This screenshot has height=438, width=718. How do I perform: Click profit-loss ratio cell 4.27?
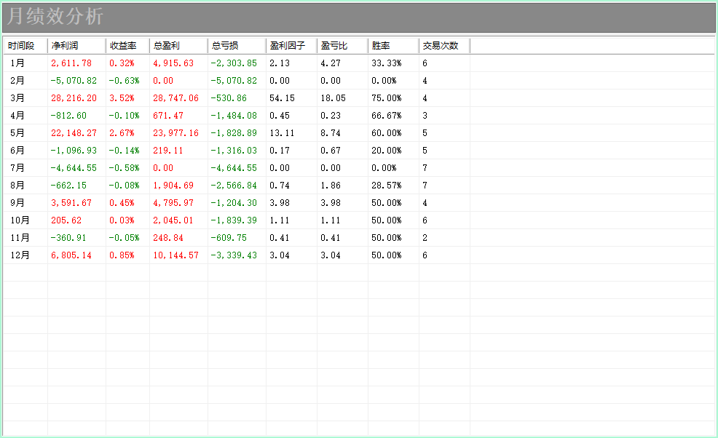coord(331,63)
